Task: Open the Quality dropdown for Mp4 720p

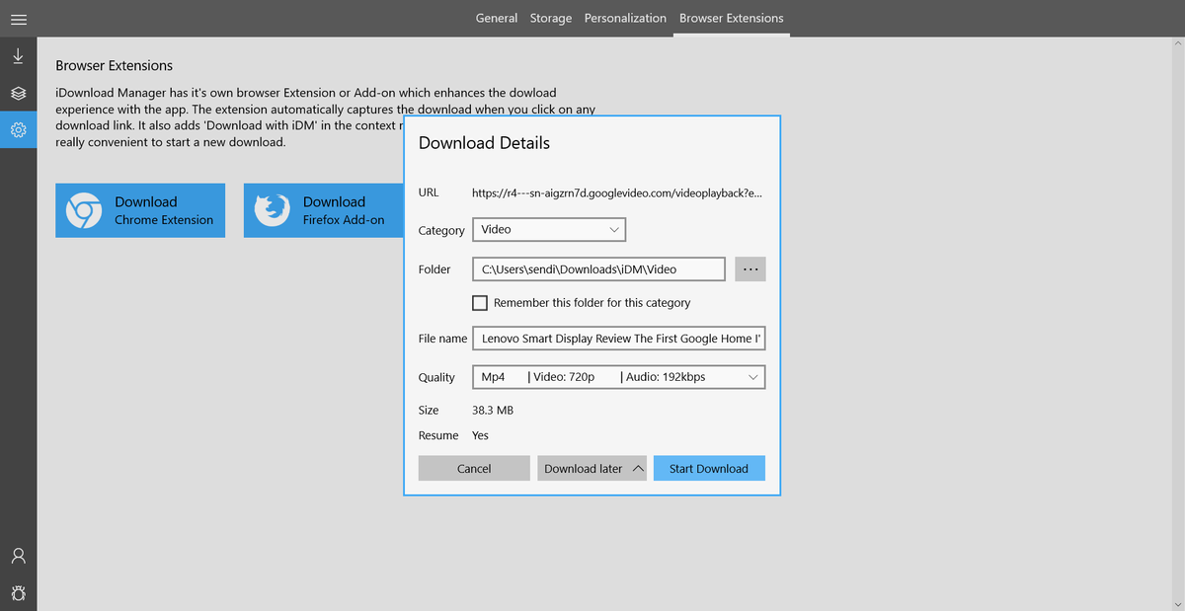Action: click(x=618, y=376)
